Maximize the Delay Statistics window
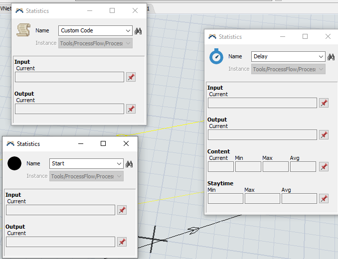Screen dimensions: 338x259 pyautogui.click(x=305, y=36)
